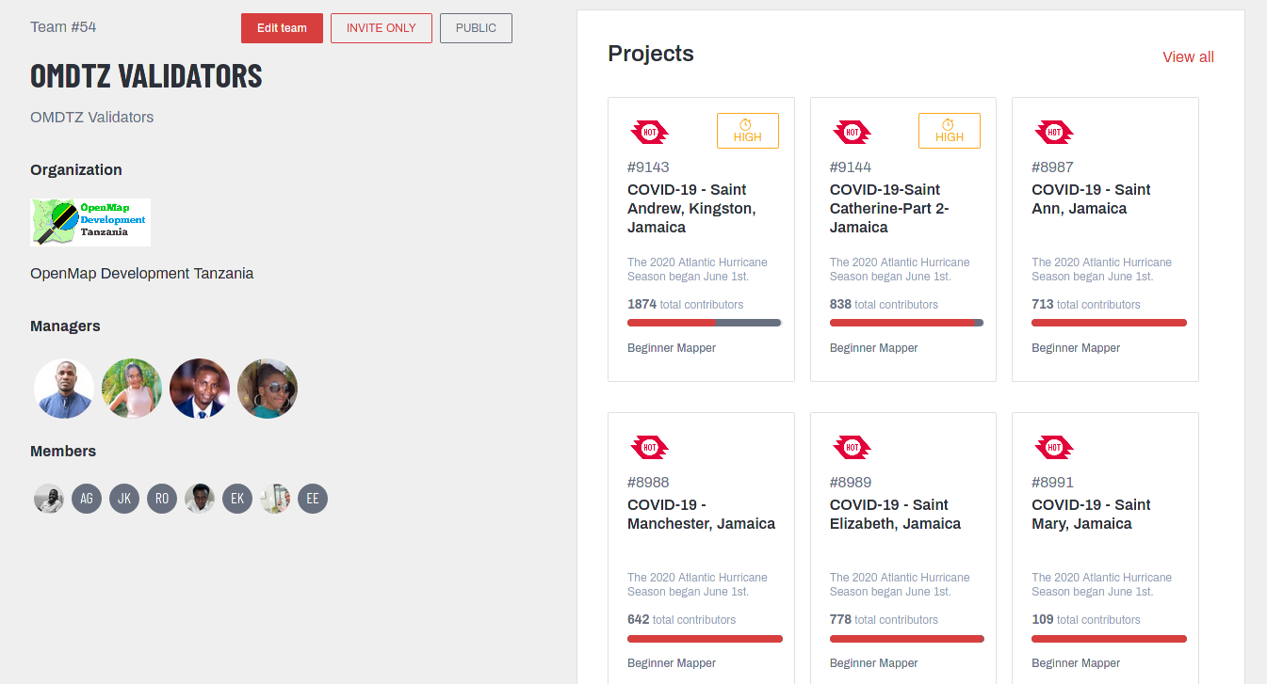Click the HOT logo on project #9144
The width and height of the screenshot is (1267, 684).
(x=852, y=132)
